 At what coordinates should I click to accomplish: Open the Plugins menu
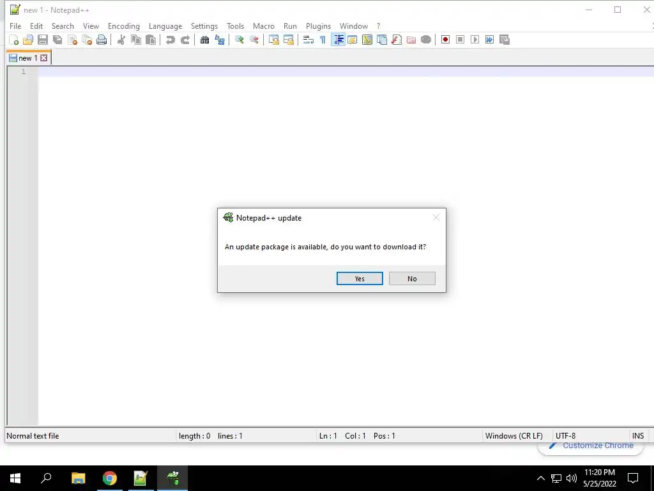[318, 26]
